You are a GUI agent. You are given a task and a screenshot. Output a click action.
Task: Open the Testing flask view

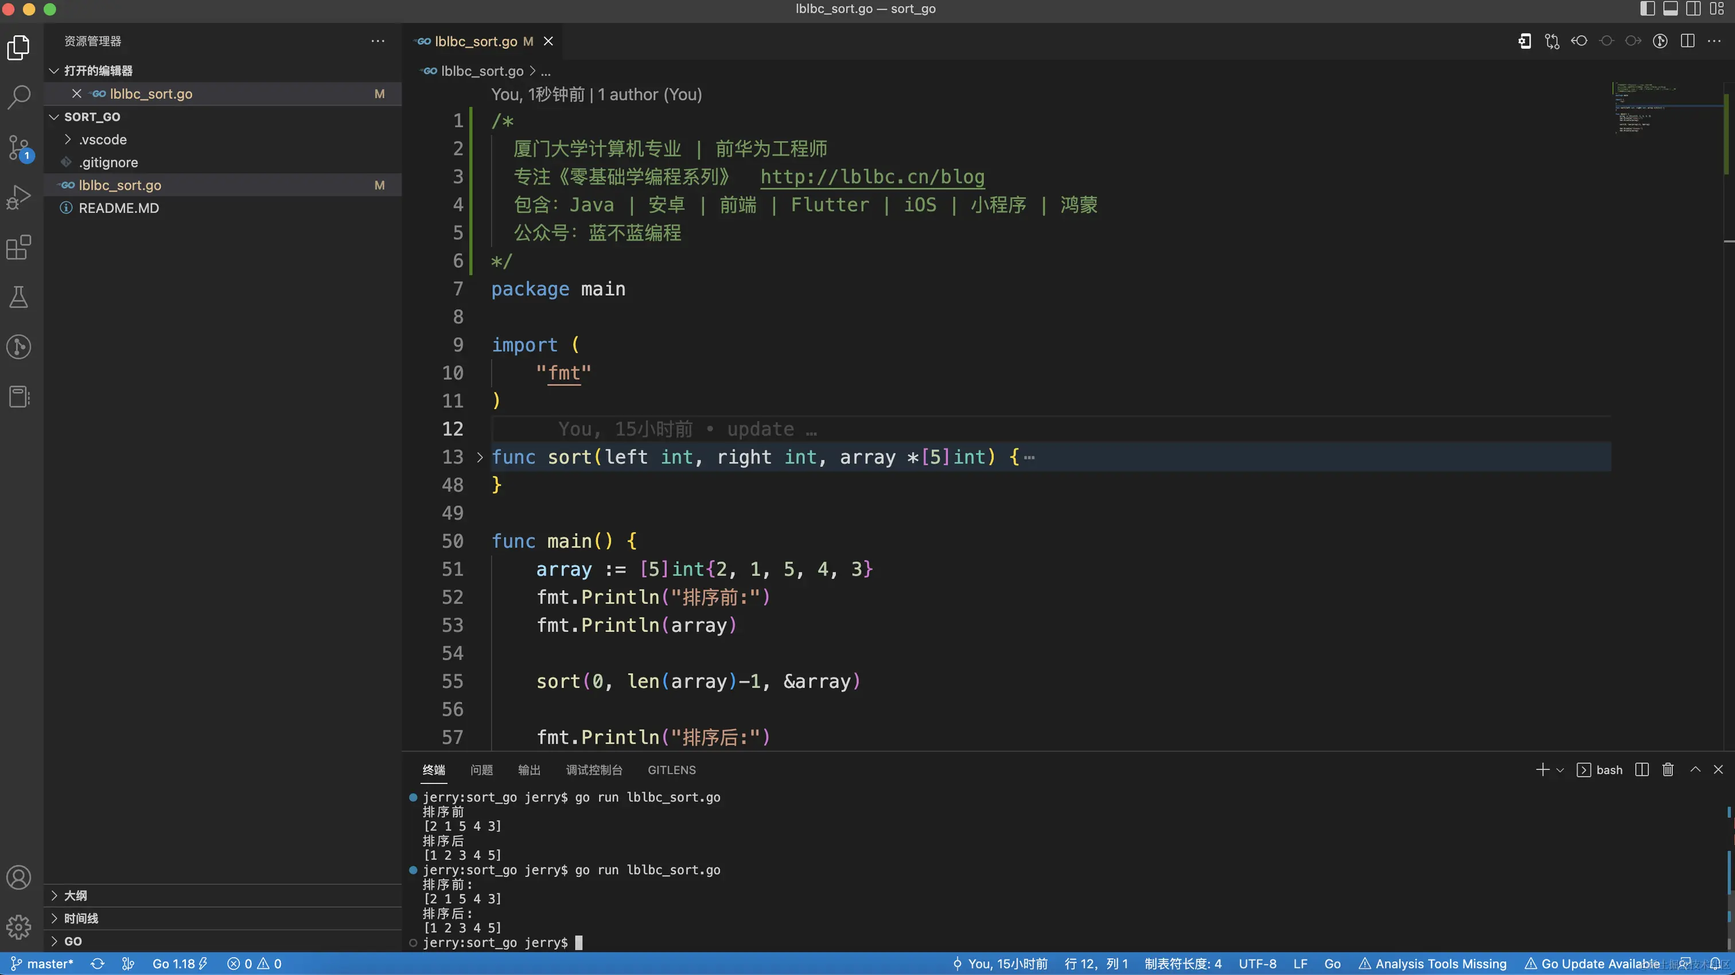click(x=19, y=297)
